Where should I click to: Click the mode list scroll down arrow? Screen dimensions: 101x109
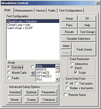(x=57, y=79)
